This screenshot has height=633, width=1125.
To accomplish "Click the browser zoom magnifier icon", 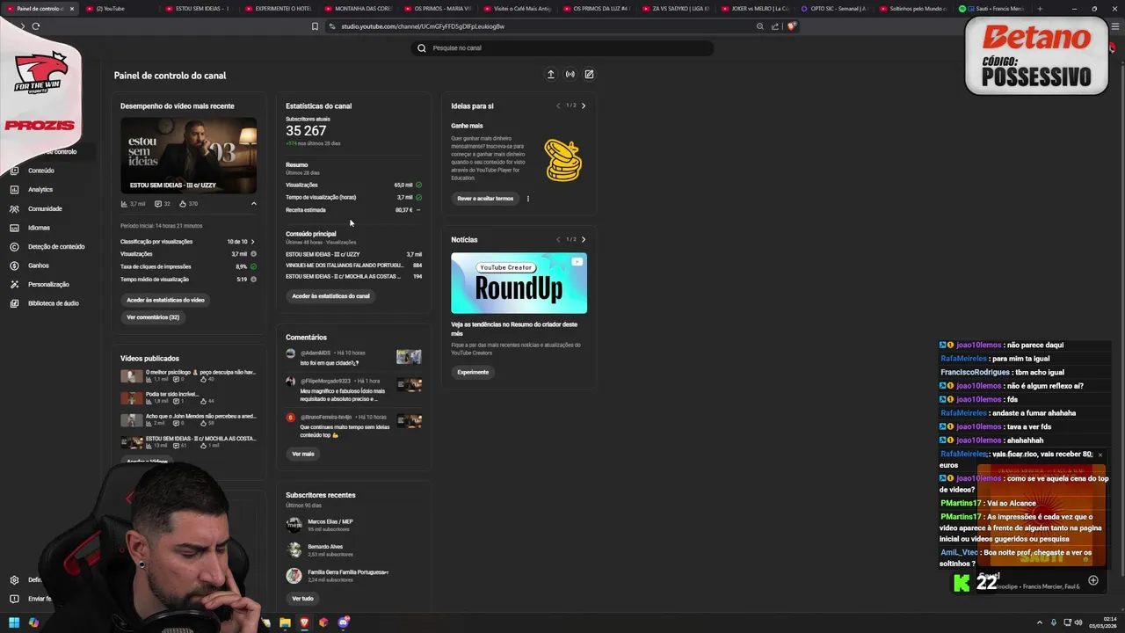I will pyautogui.click(x=760, y=26).
